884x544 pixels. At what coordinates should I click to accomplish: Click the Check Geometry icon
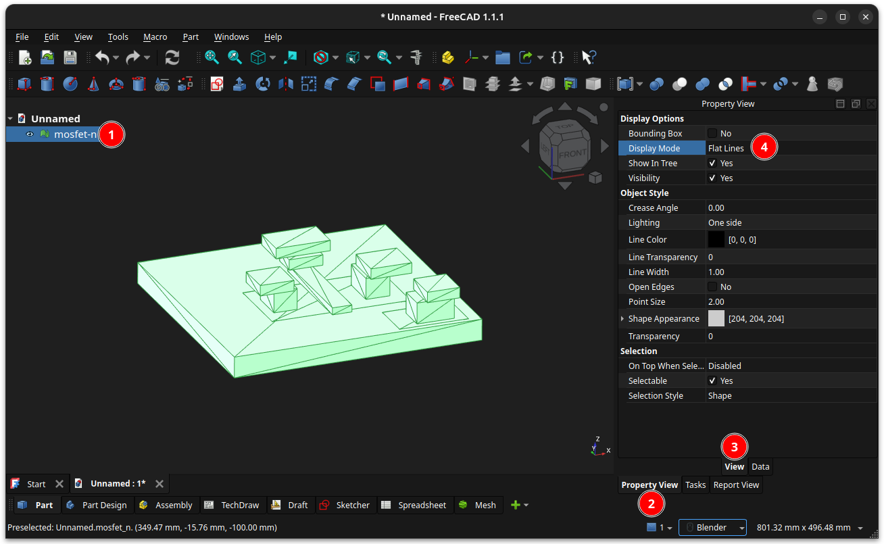pyautogui.click(x=813, y=84)
